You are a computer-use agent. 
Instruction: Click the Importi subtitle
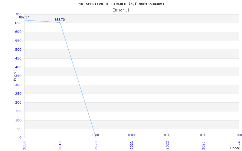tap(121, 10)
